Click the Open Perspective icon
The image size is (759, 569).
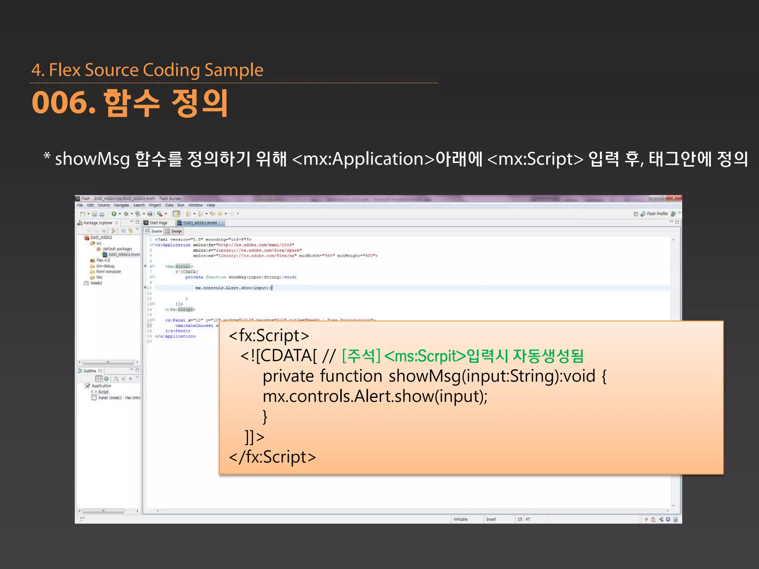point(636,214)
